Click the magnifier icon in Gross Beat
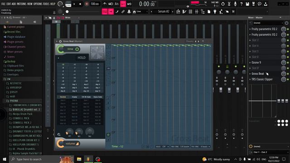 (59, 134)
